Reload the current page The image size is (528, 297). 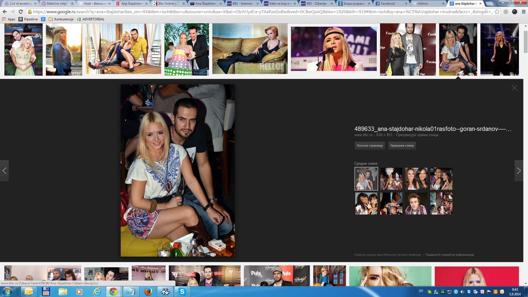pos(21,12)
